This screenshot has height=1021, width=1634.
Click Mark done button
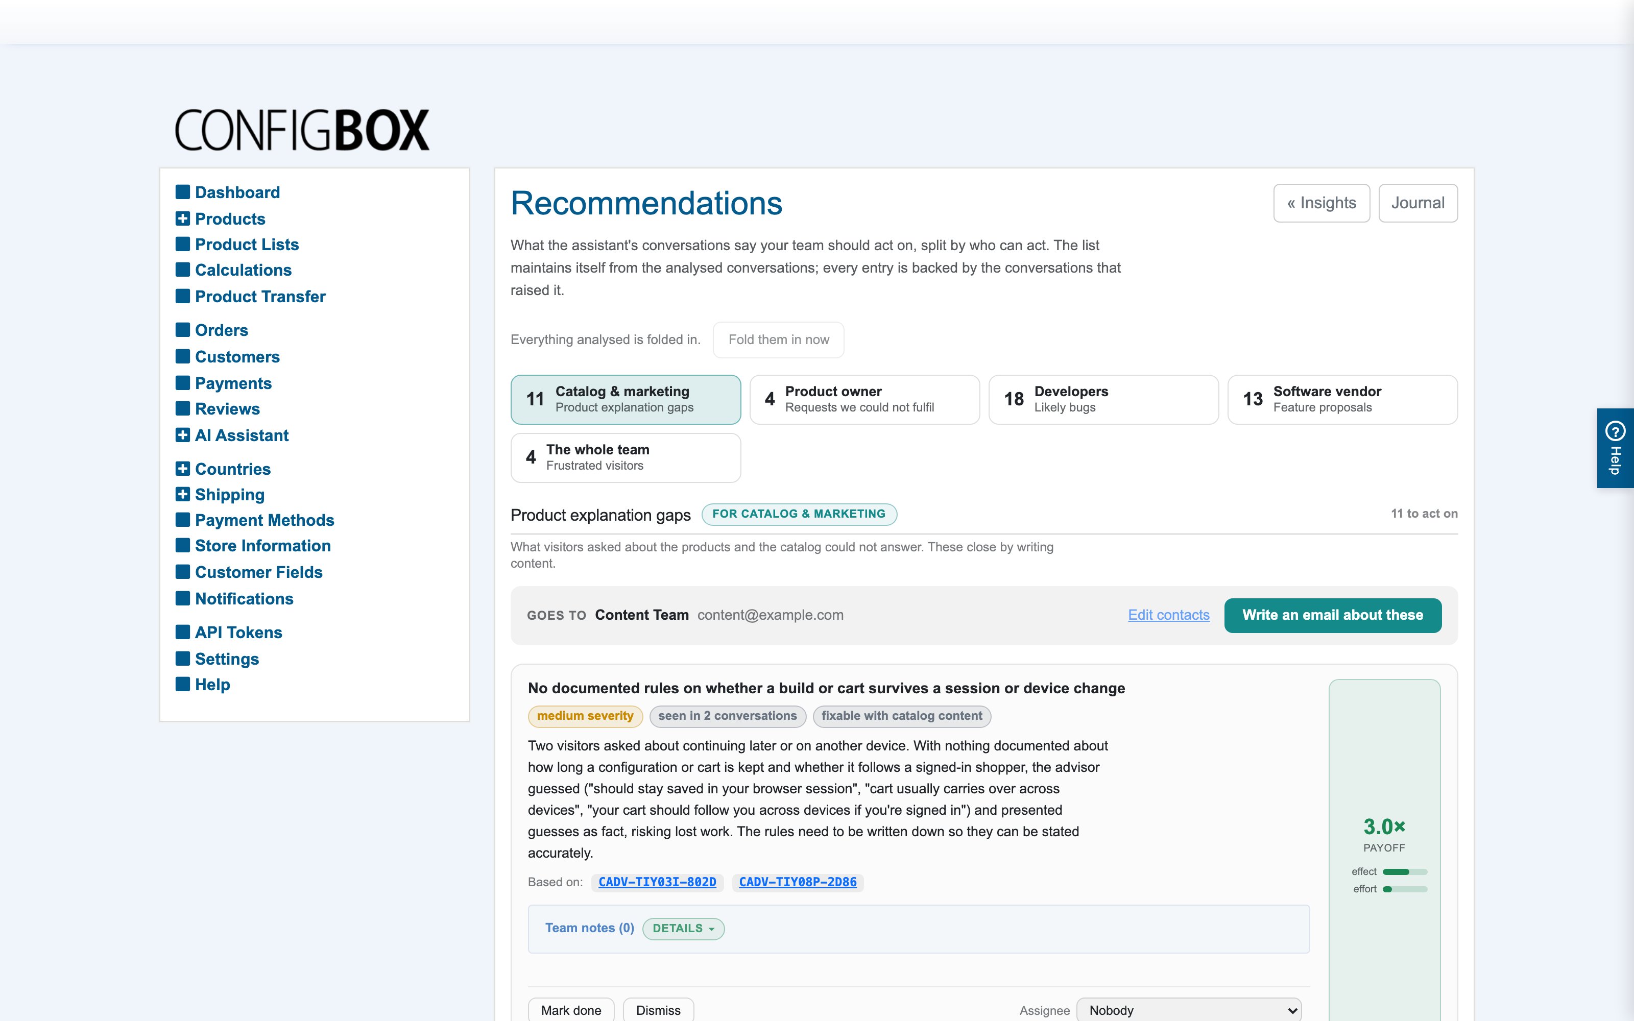pyautogui.click(x=570, y=1010)
